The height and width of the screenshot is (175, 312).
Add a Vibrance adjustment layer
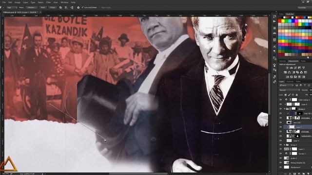304,68
